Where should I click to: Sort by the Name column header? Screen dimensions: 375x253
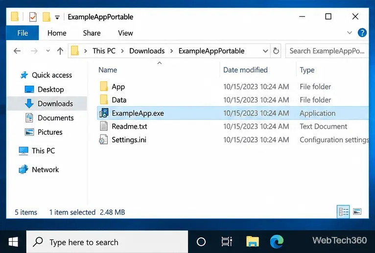point(108,70)
